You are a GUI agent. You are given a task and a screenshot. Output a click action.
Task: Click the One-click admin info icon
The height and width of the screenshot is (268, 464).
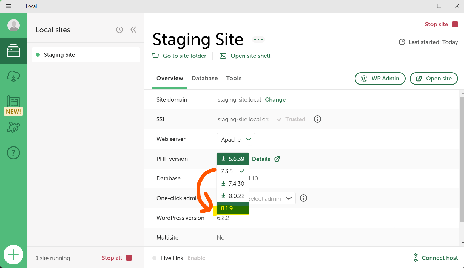point(303,198)
